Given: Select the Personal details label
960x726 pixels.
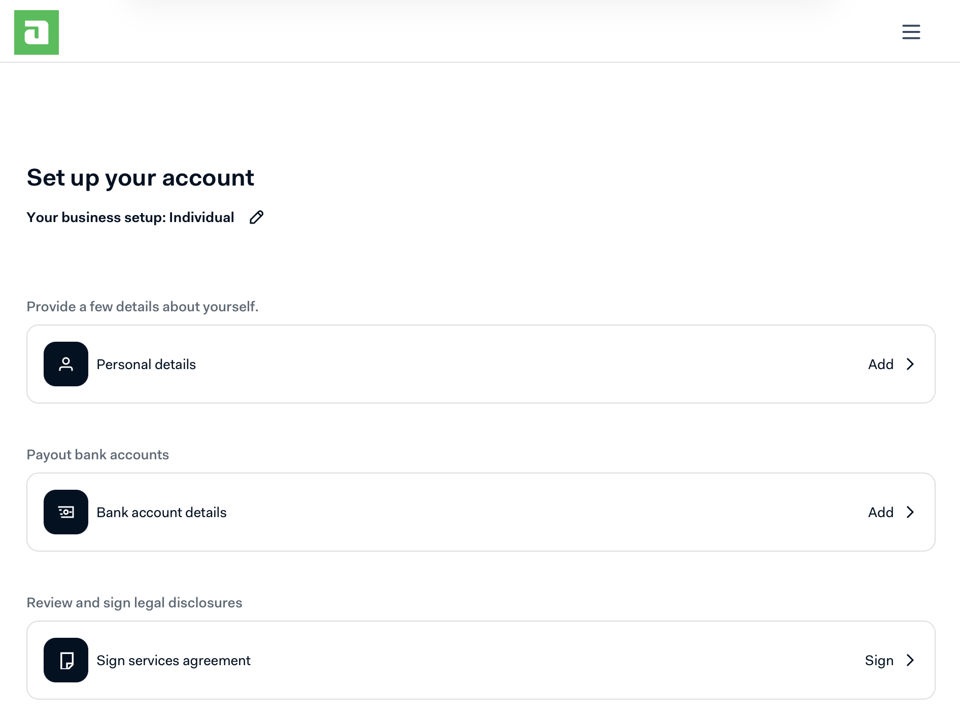Looking at the screenshot, I should pyautogui.click(x=146, y=365).
